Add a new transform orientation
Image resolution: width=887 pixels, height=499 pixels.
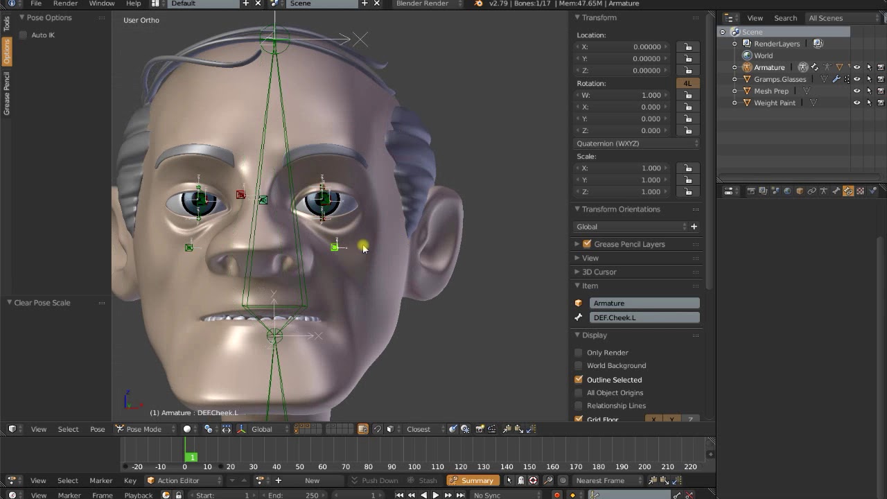[x=694, y=227]
